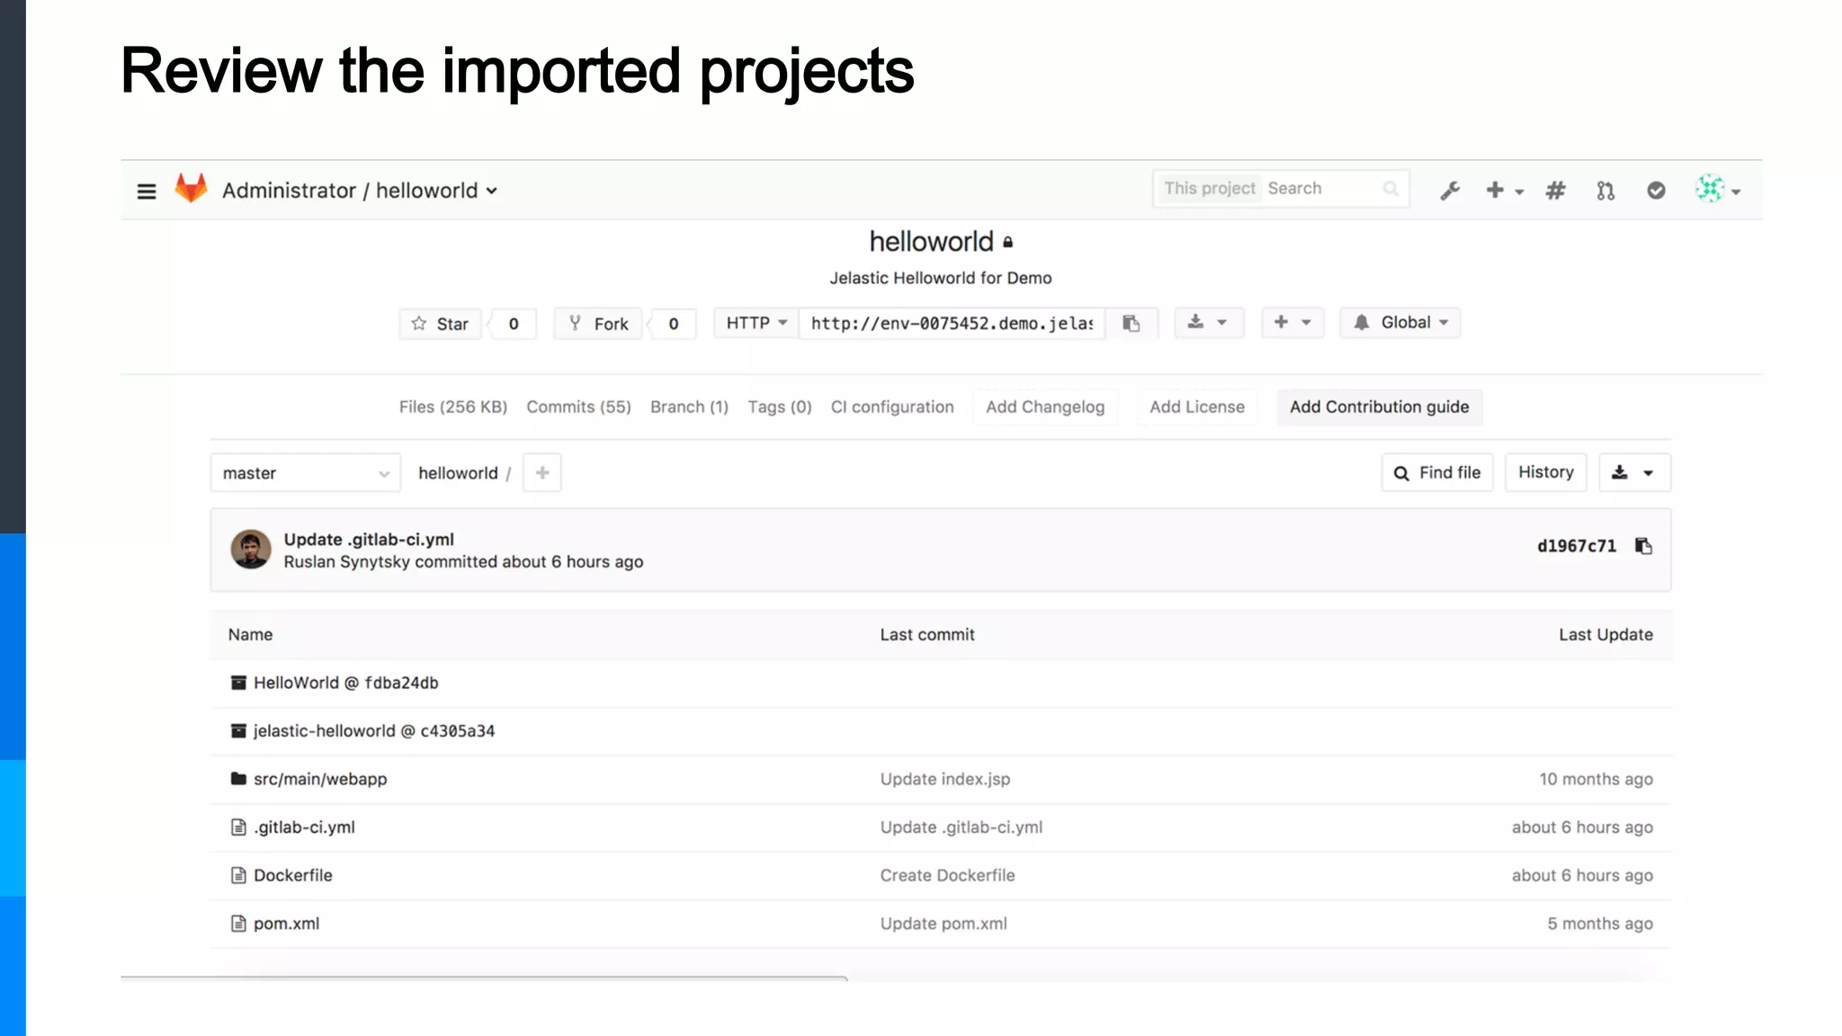Click the pom.xml file icon
Image resolution: width=1842 pixels, height=1036 pixels.
(x=238, y=924)
